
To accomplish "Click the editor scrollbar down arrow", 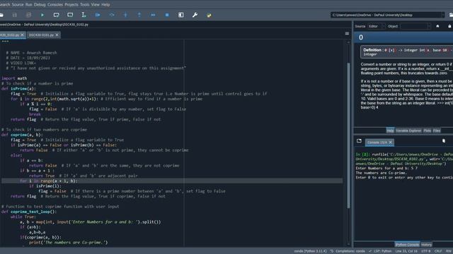I will (348, 244).
